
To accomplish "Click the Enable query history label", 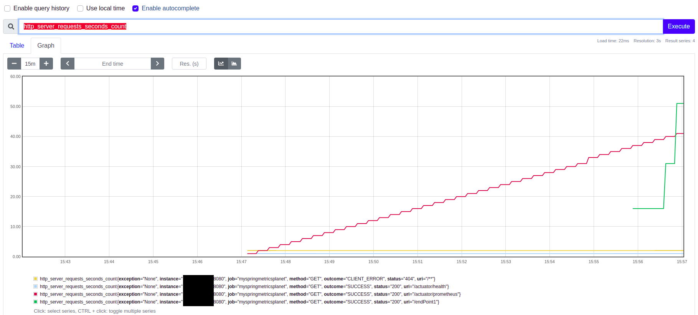I will (41, 8).
